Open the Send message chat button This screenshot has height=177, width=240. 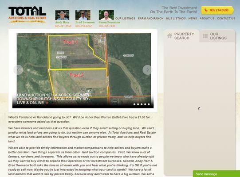216,174
